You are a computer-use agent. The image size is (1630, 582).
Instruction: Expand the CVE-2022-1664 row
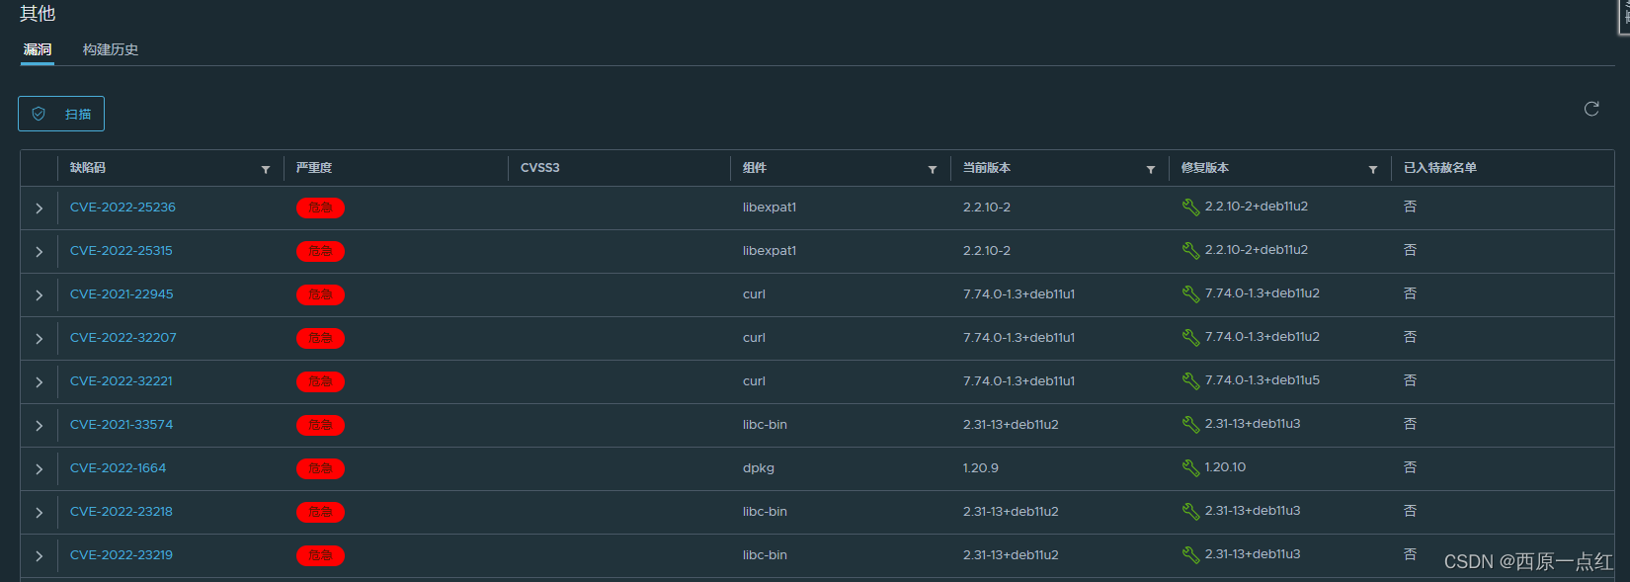pos(40,469)
